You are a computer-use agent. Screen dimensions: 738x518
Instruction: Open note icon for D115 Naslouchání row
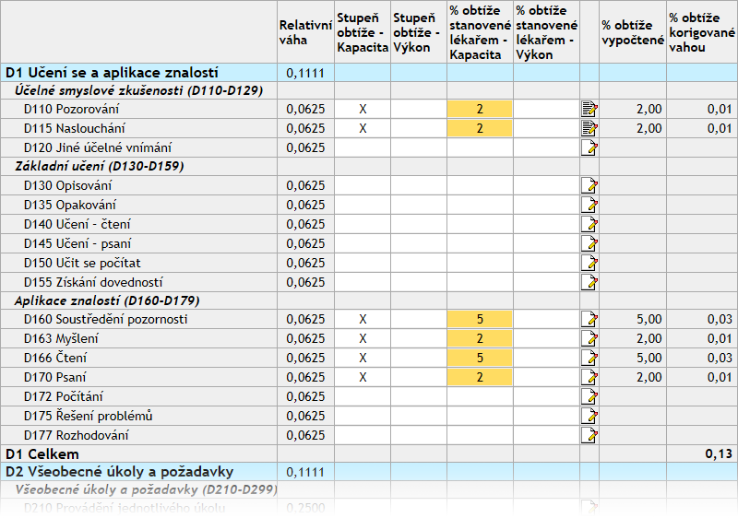(589, 128)
